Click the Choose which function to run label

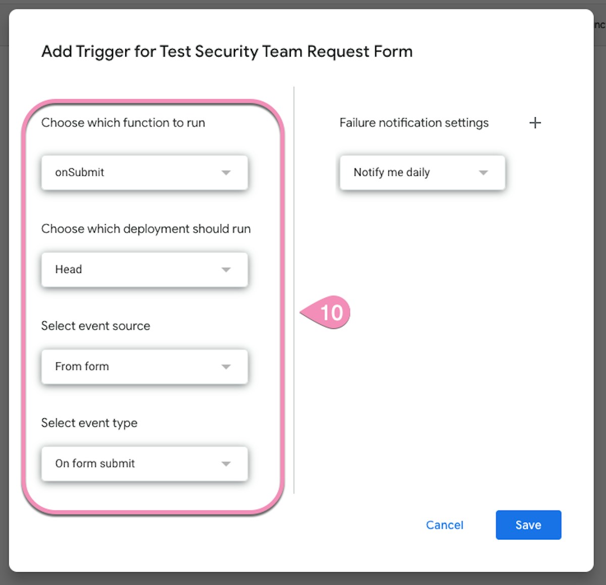coord(123,123)
